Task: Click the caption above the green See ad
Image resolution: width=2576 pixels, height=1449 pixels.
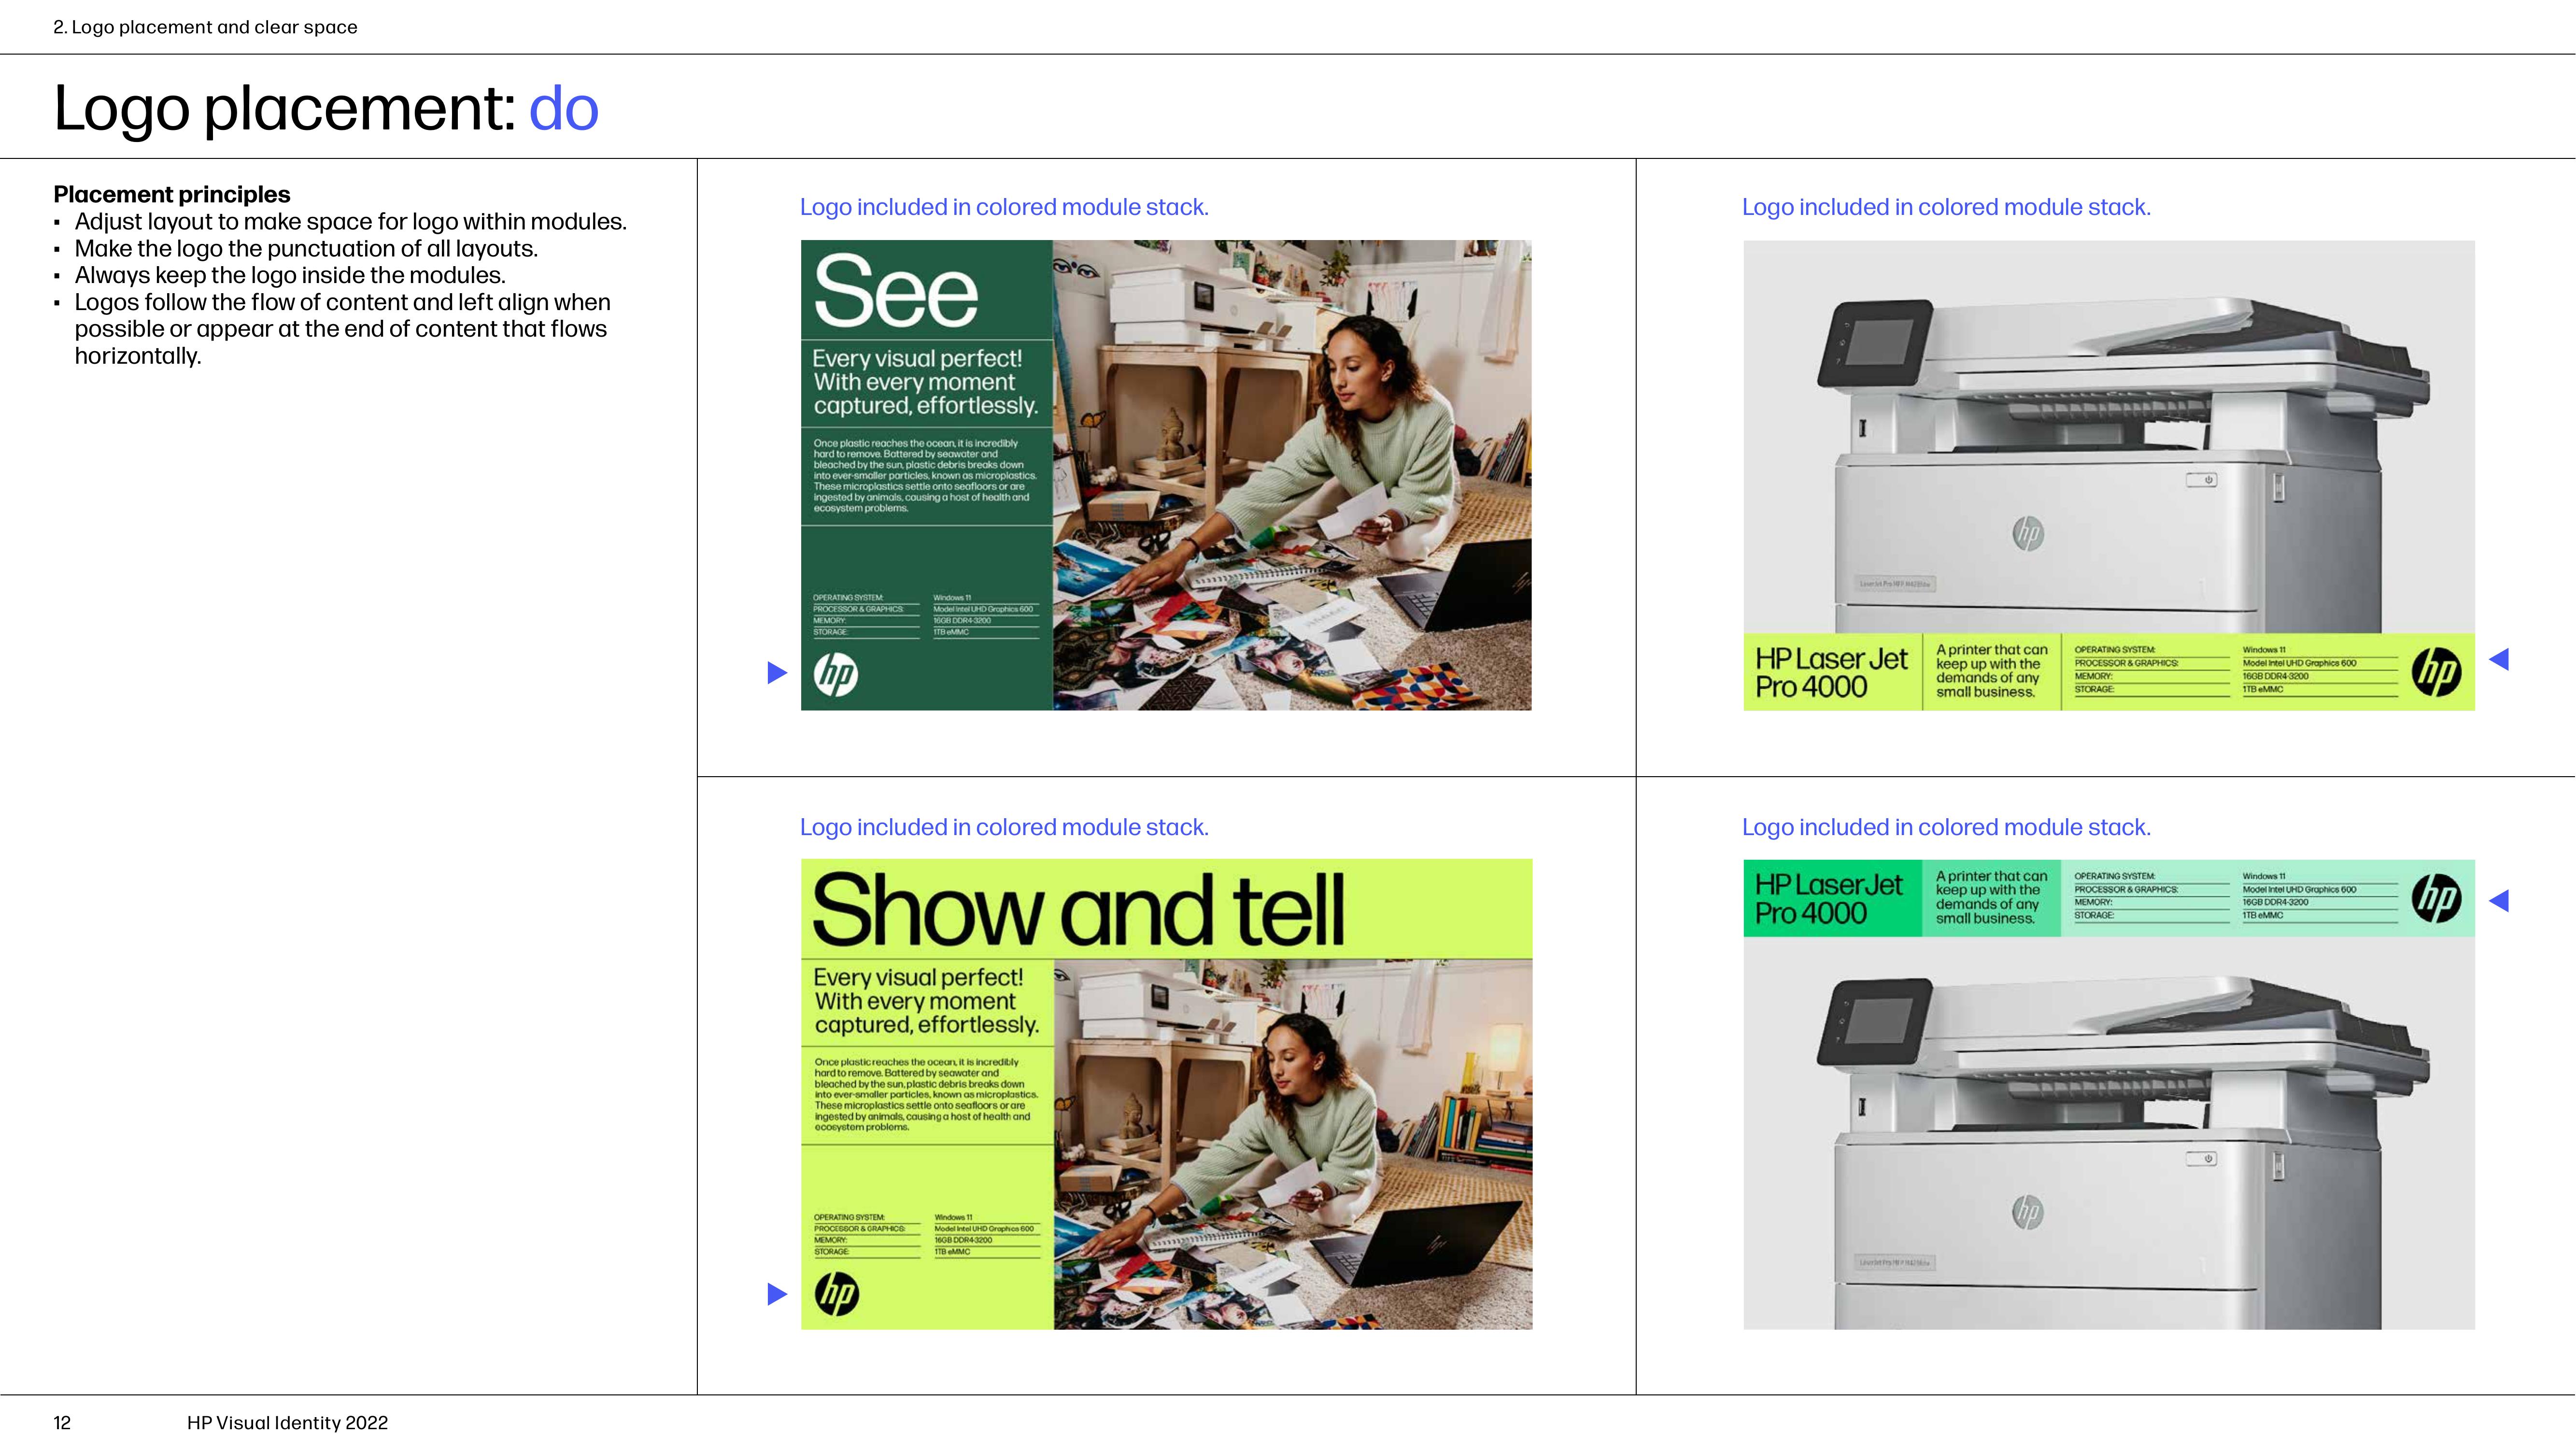Action: [x=1004, y=207]
